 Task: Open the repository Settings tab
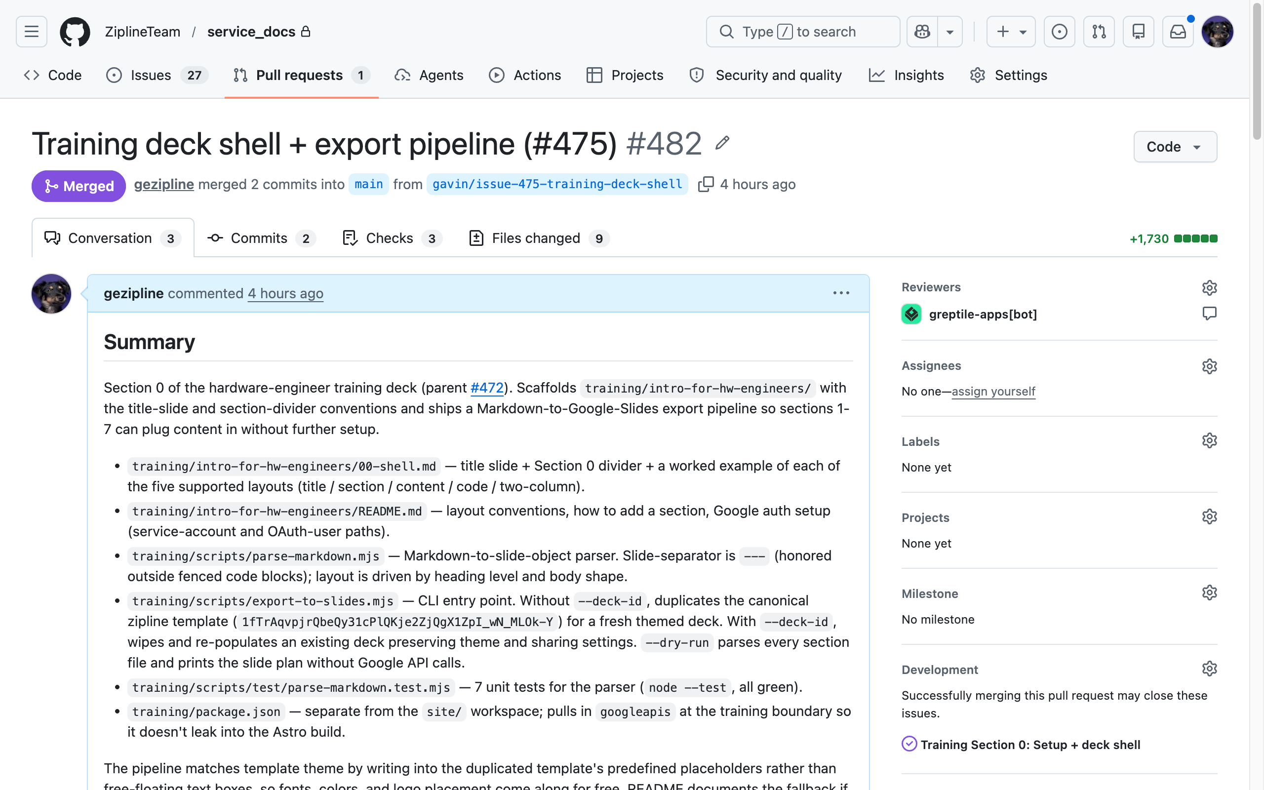pyautogui.click(x=1009, y=75)
